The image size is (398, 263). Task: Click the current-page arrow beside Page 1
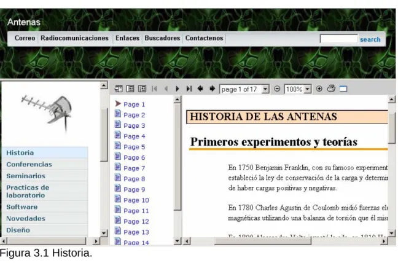(x=118, y=104)
